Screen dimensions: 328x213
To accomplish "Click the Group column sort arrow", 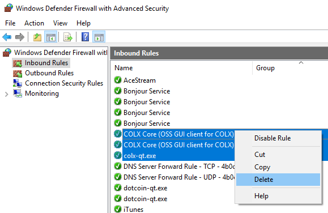I will (301, 62).
